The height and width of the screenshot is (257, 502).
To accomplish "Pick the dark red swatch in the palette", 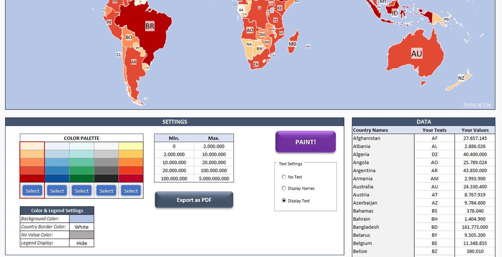I will click(32, 178).
